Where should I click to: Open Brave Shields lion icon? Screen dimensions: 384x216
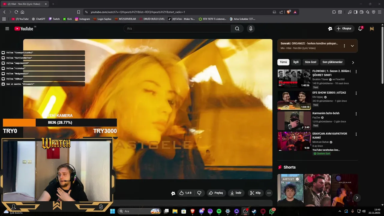[289, 12]
